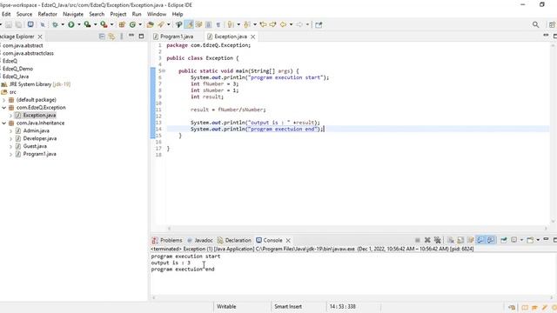
Task: Toggle Word Wrap in editor toolbar
Action: [x=199, y=24]
